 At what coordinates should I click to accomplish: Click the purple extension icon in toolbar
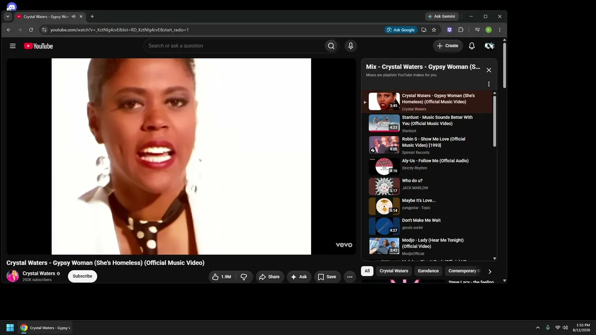[x=449, y=30]
